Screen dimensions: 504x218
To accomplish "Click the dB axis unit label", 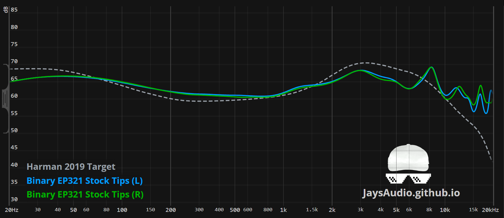I will click(x=5, y=9).
